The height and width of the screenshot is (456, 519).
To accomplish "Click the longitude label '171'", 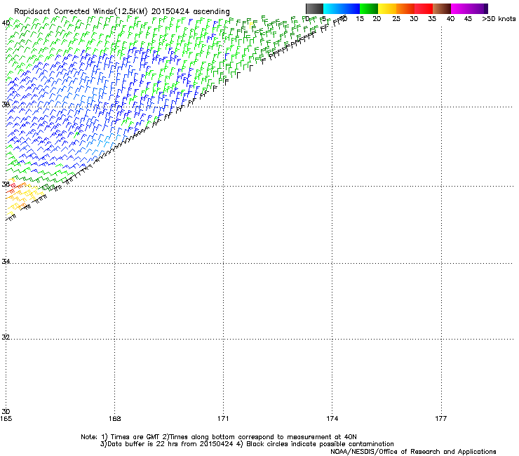I will [x=223, y=419].
